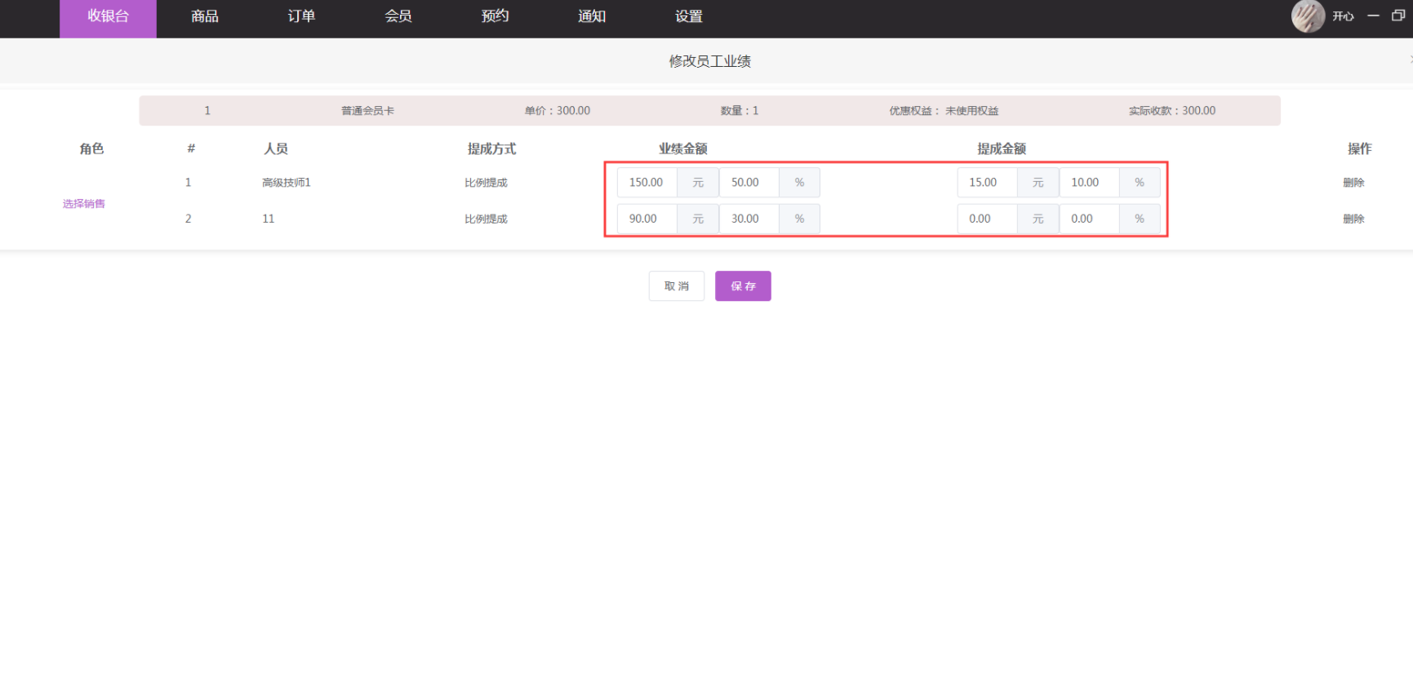
Task: Edit performance percentage field 50.00
Action: tap(749, 183)
